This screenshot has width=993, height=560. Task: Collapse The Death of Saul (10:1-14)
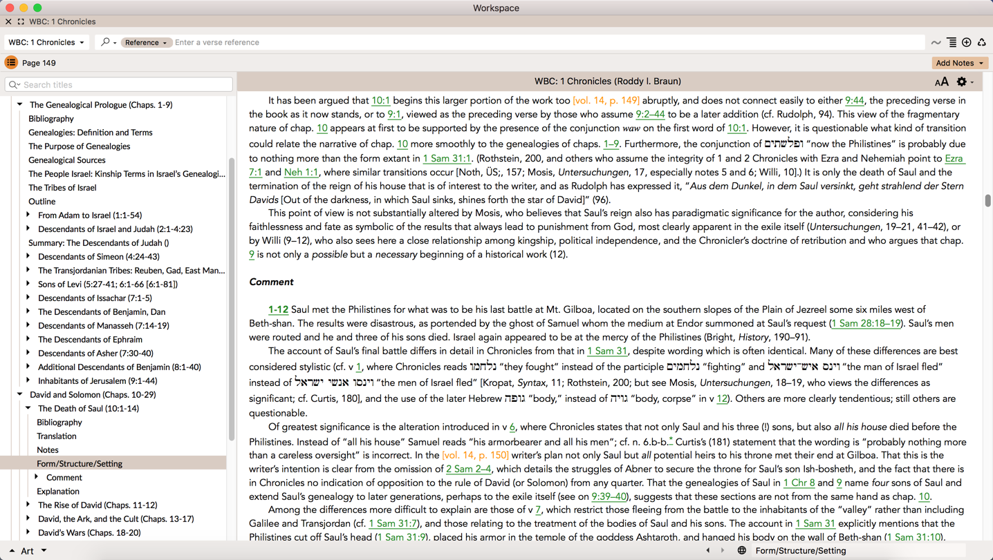coord(28,408)
